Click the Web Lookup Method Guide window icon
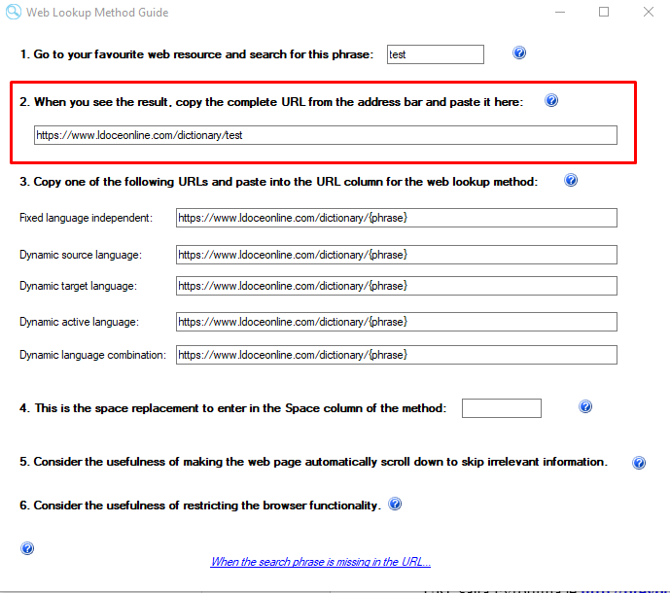This screenshot has width=670, height=593. point(14,12)
